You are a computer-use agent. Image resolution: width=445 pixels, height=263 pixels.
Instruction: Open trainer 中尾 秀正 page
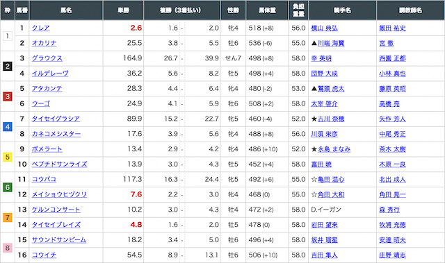[x=392, y=134]
